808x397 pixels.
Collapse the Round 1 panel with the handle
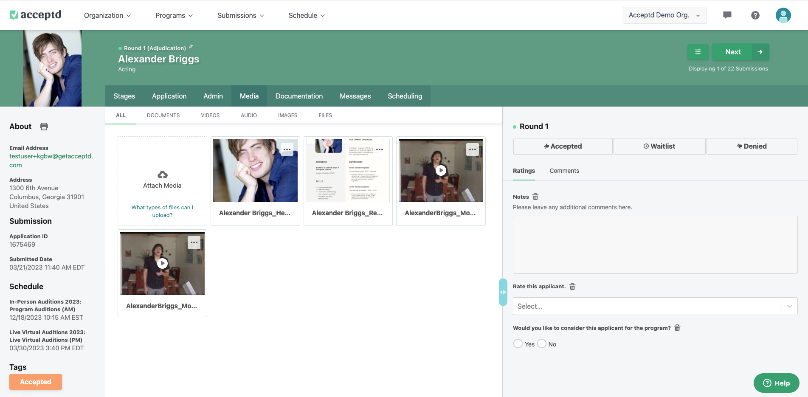click(x=503, y=292)
